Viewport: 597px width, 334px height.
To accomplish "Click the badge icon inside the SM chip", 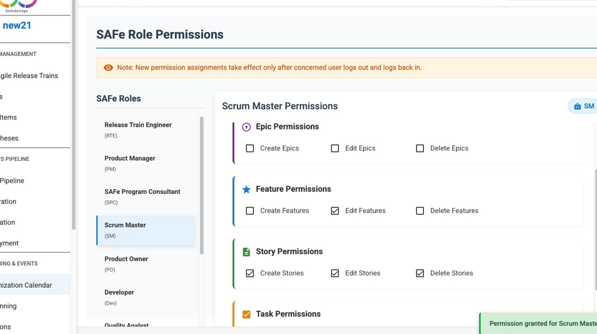I will 577,106.
